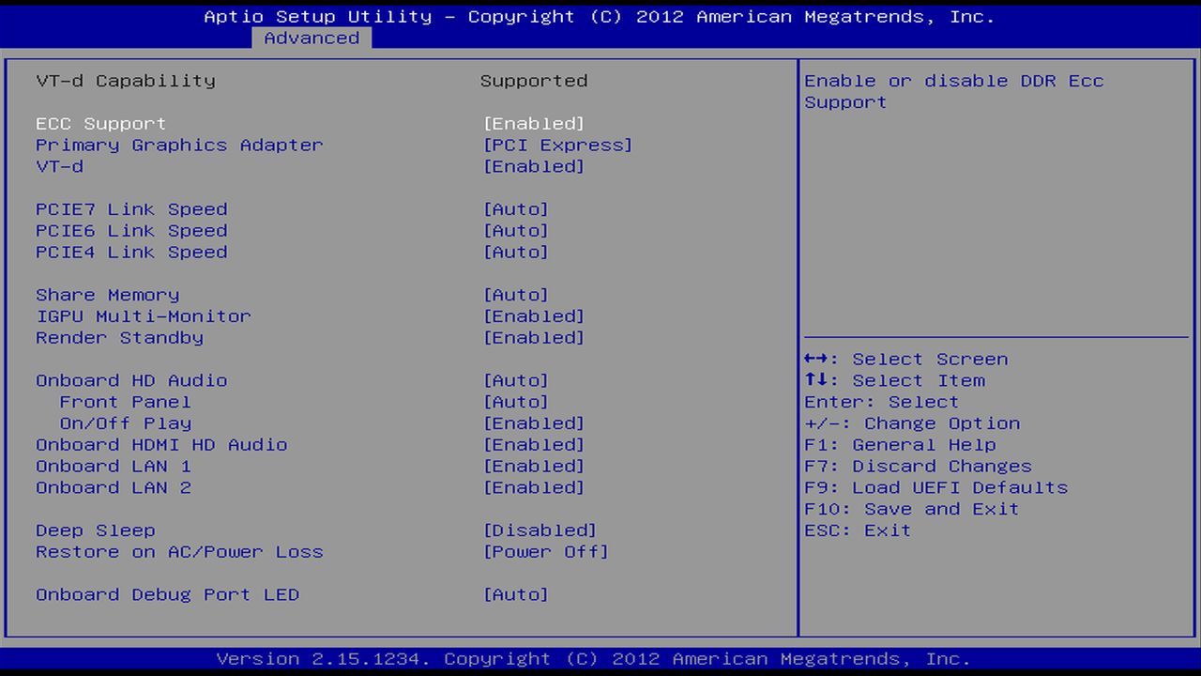Select the VT-d setting label
Screen dimensions: 1201x676
59,166
